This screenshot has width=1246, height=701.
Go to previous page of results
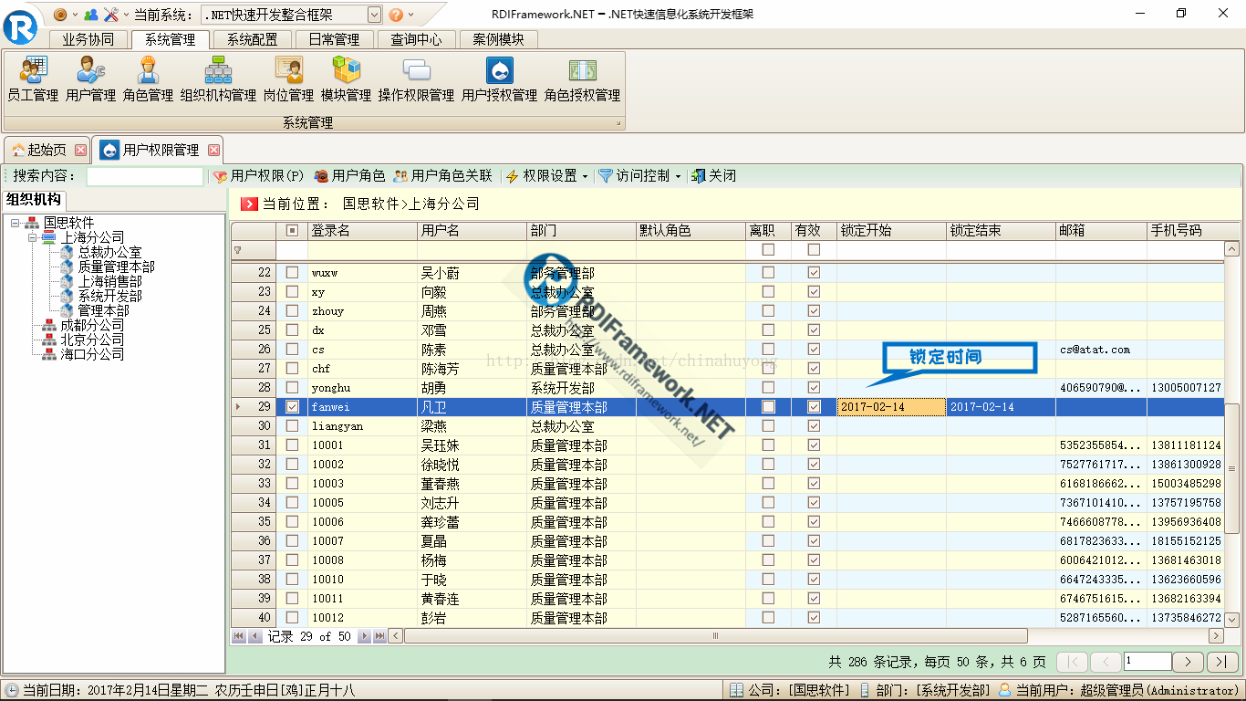point(1106,662)
